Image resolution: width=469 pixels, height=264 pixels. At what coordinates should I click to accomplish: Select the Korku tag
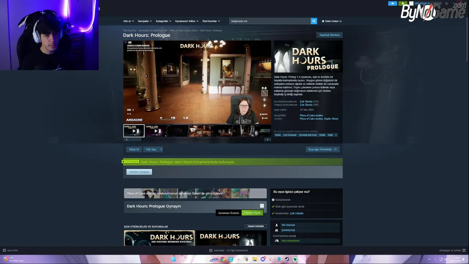(x=278, y=135)
